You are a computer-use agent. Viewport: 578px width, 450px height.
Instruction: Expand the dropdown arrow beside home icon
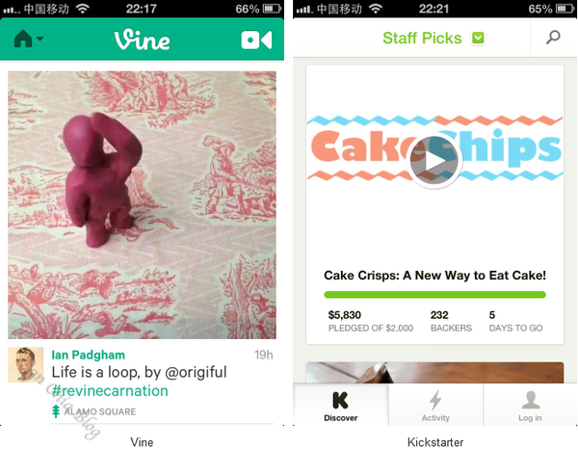39,39
